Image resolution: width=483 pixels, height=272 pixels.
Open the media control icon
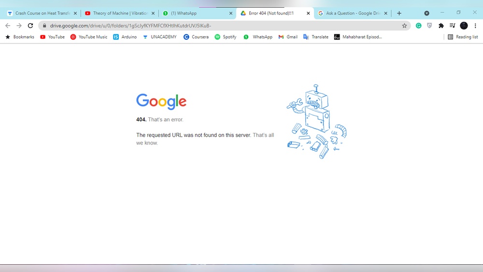(452, 26)
